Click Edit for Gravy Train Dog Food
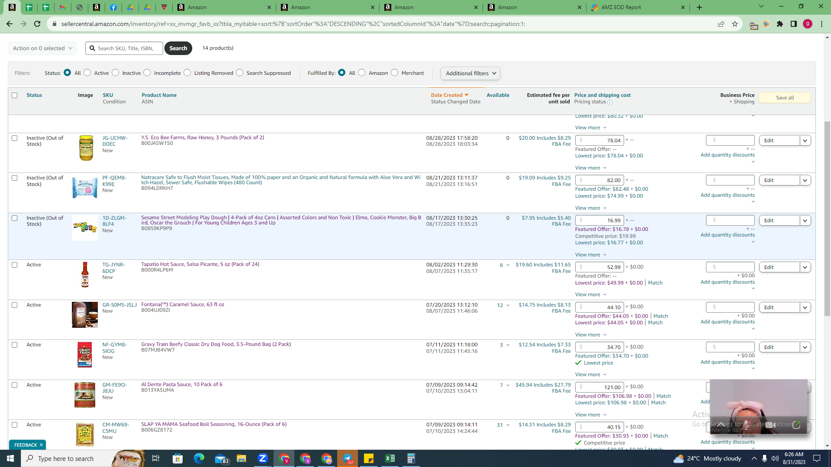The width and height of the screenshot is (831, 467). pos(779,347)
